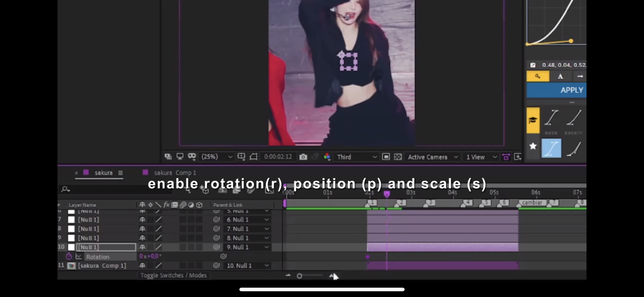Click the Rotation stopwatch icon
The height and width of the screenshot is (297, 644).
[x=69, y=256]
